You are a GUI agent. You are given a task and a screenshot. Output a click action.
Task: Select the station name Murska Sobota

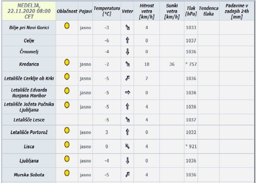coord(29,175)
